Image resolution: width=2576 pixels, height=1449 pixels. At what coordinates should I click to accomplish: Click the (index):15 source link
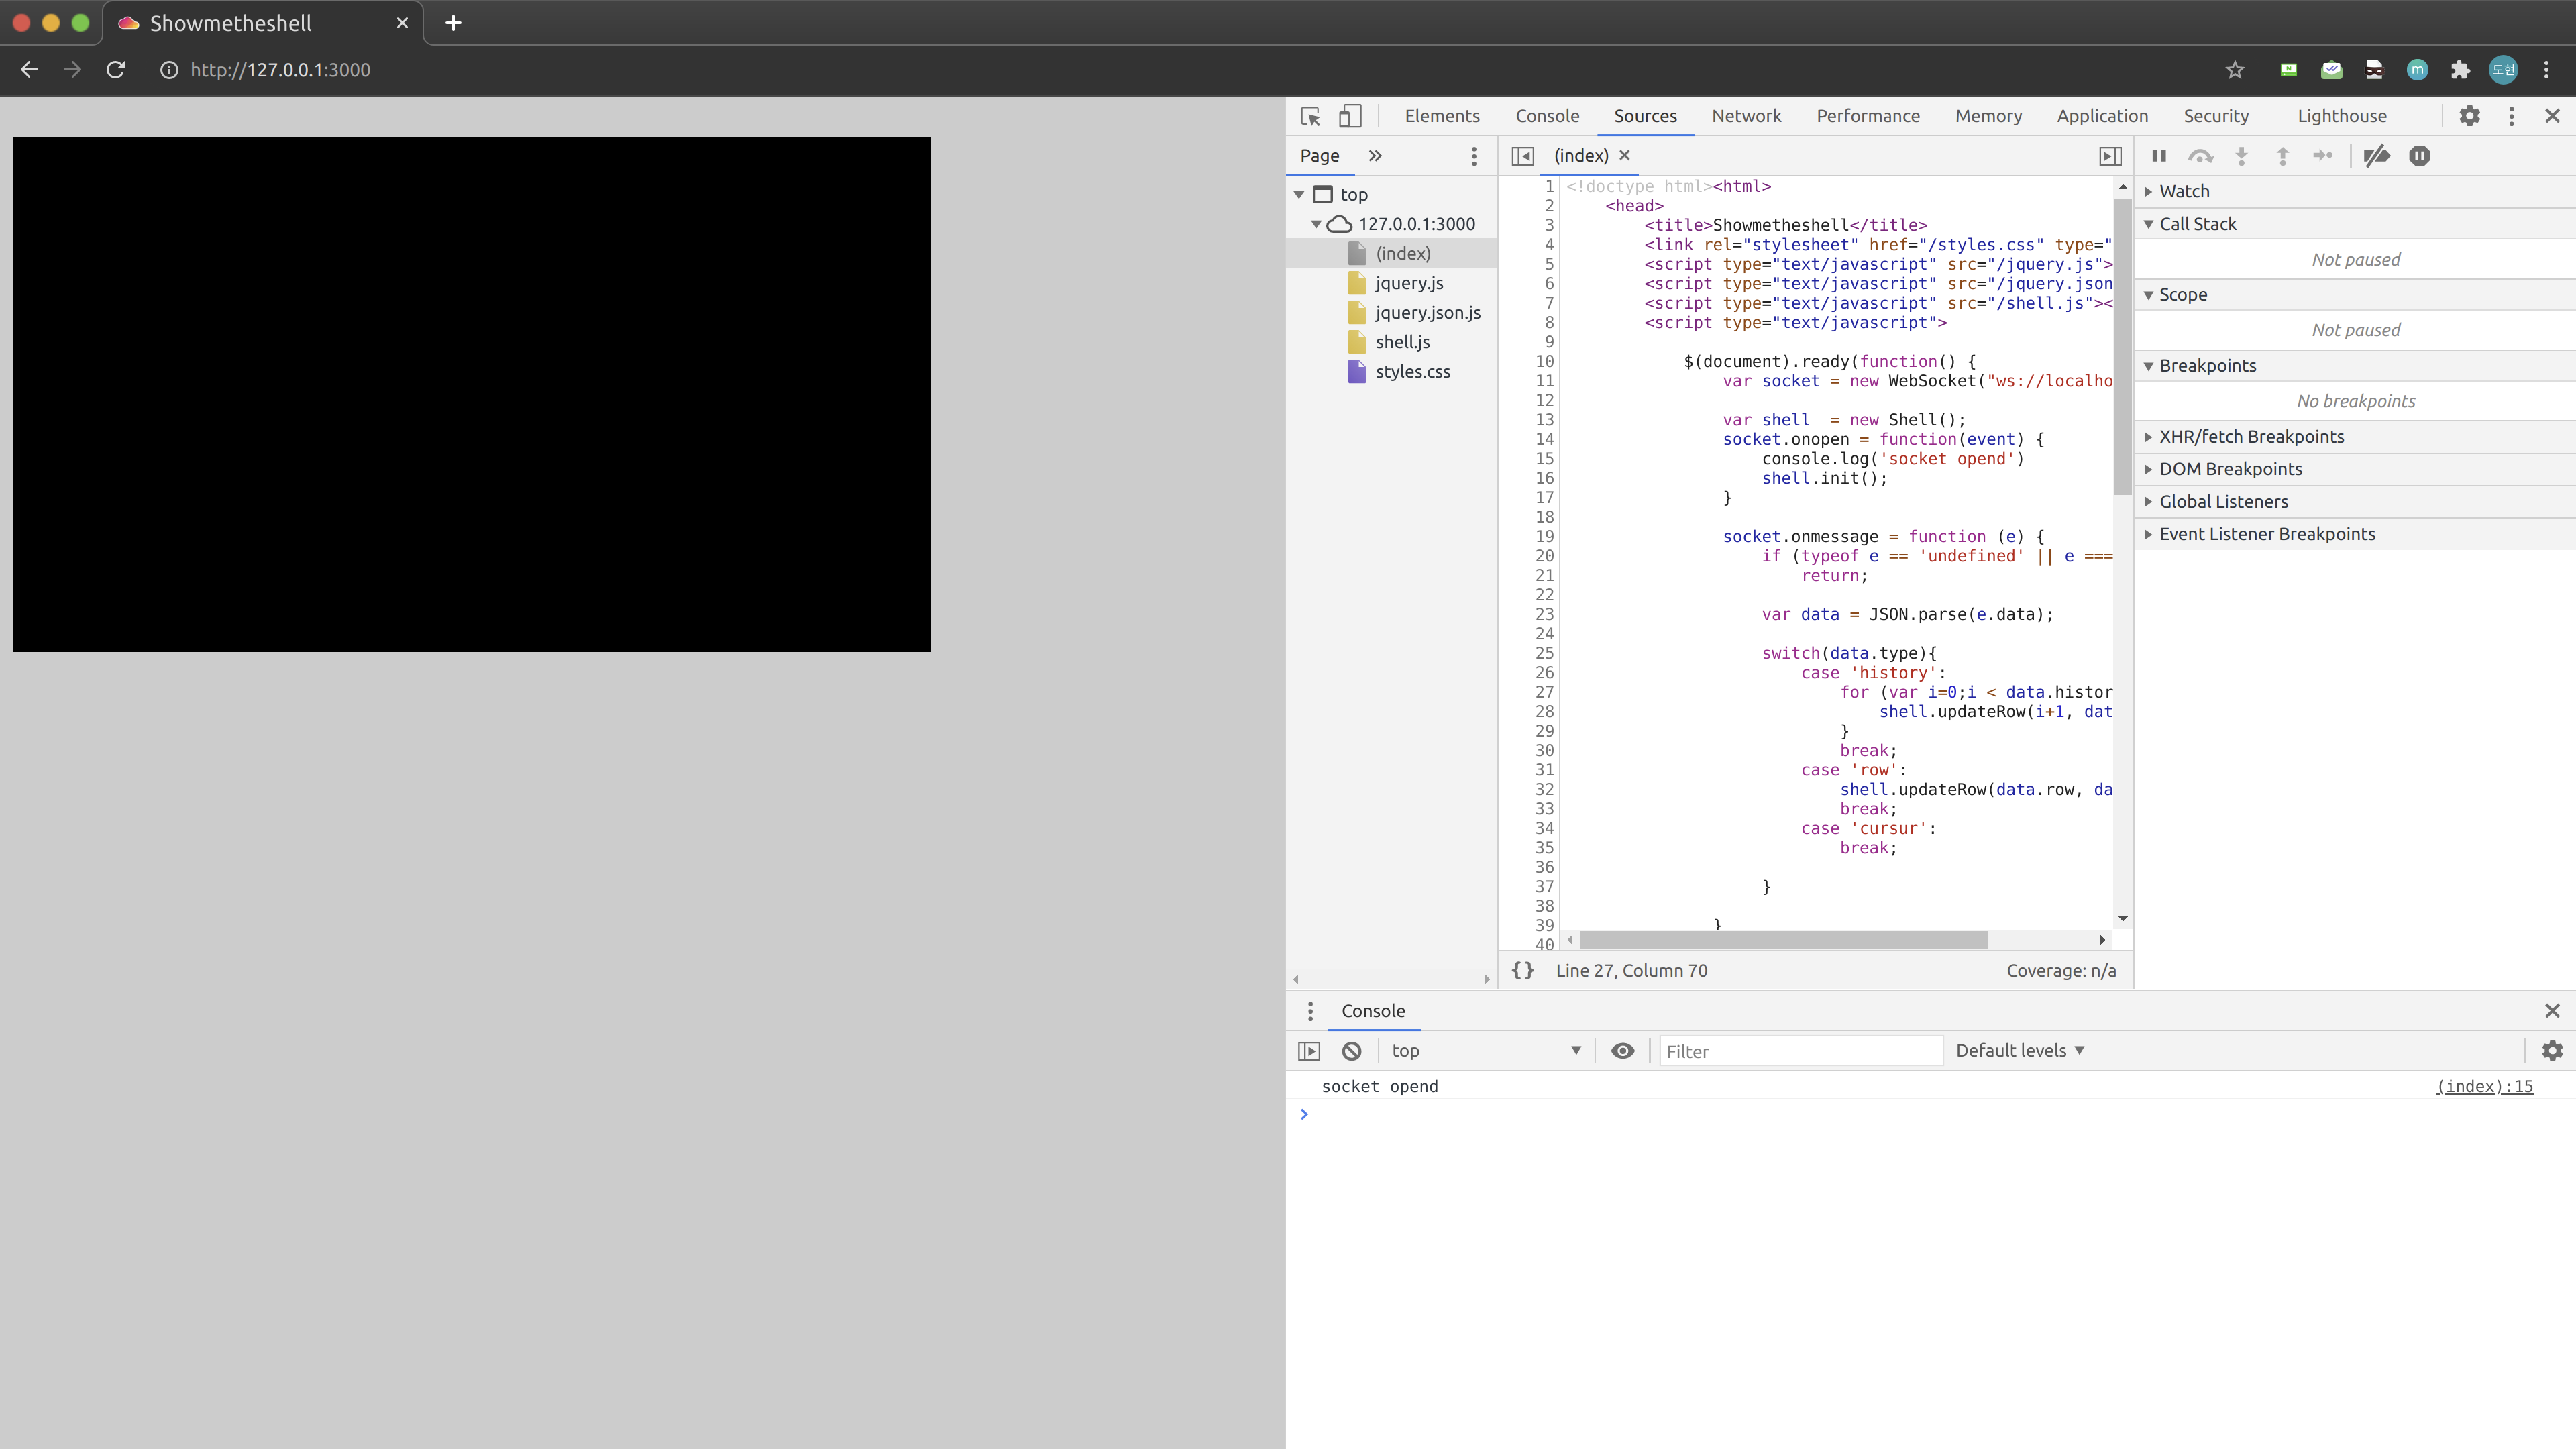pyautogui.click(x=2484, y=1087)
